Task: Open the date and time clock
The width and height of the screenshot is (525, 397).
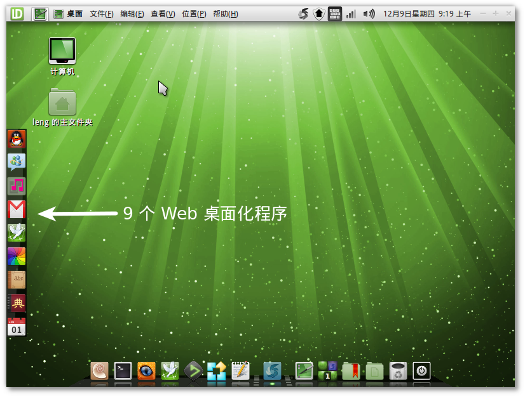Action: (x=427, y=14)
